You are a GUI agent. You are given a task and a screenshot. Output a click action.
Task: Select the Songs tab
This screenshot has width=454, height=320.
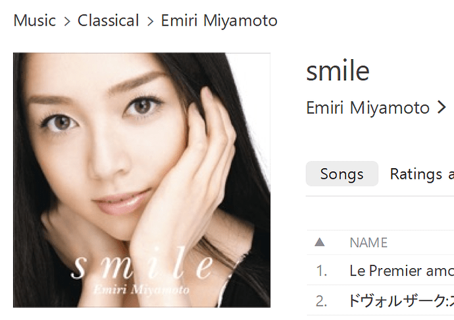tap(342, 173)
